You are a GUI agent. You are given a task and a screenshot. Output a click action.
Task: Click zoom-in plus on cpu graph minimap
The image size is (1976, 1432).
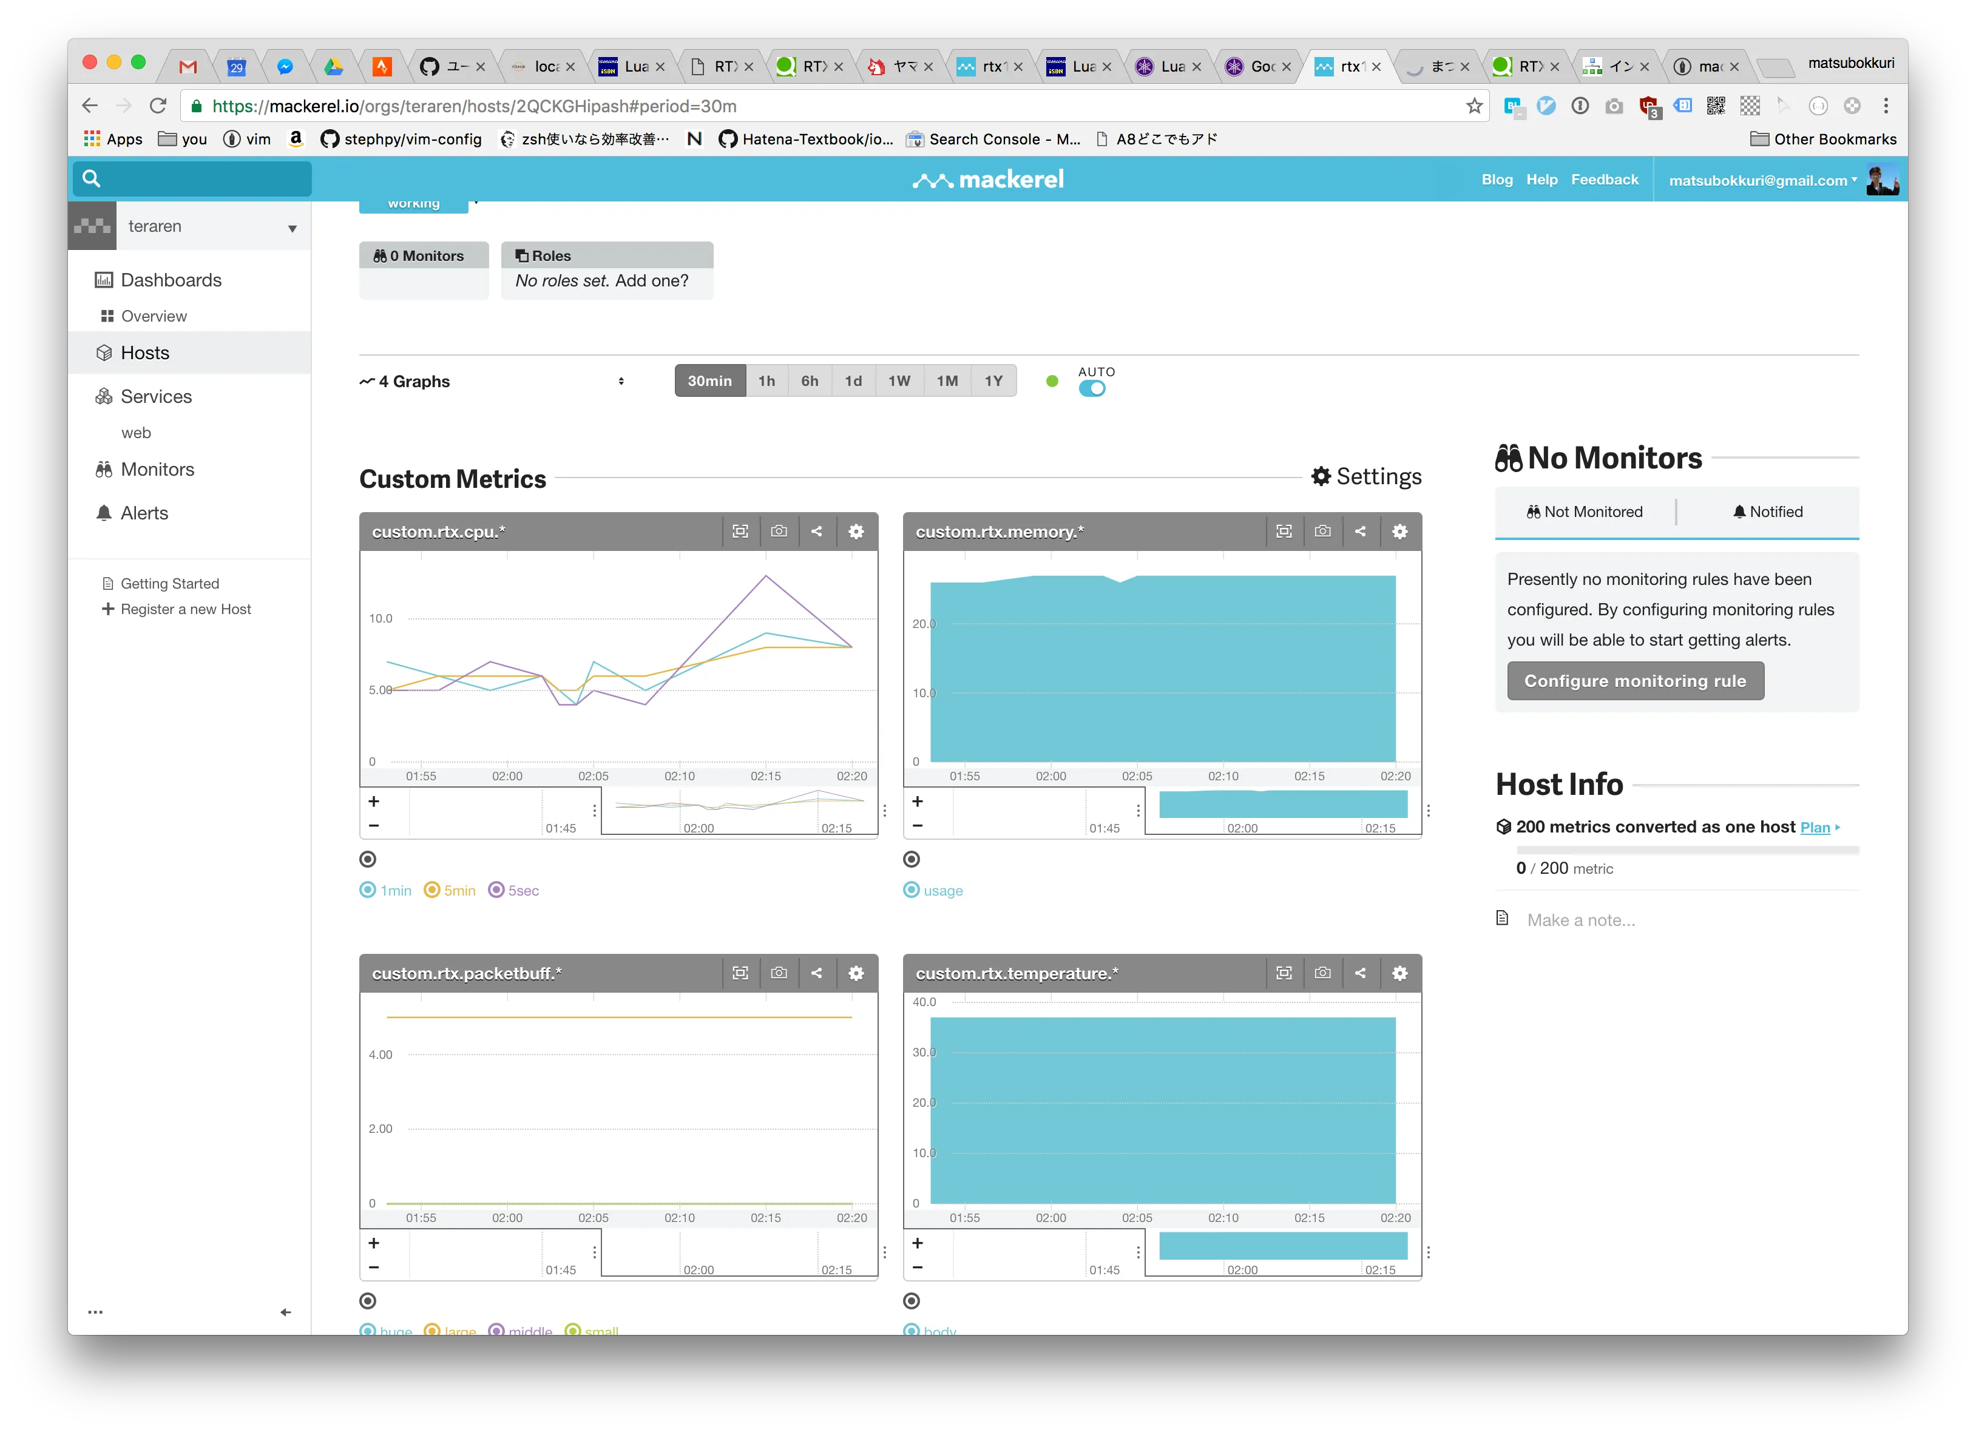[374, 802]
